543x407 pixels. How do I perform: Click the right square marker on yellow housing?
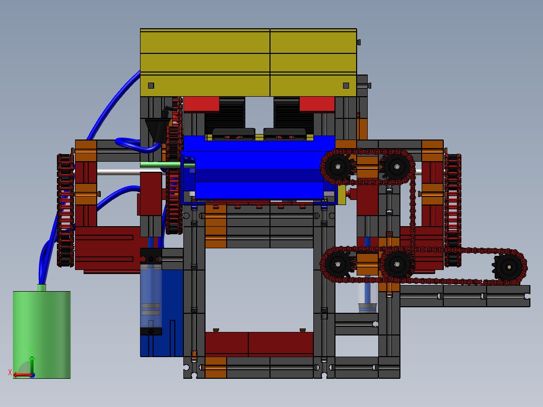click(346, 86)
